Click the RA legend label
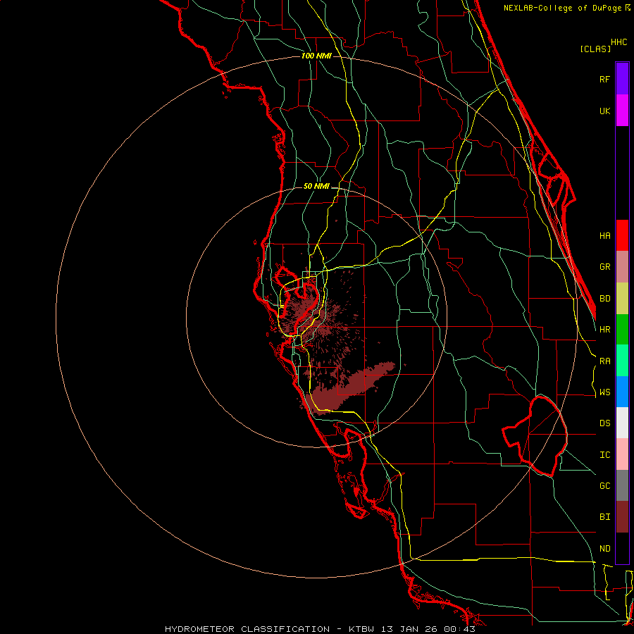The height and width of the screenshot is (634, 634). click(604, 361)
